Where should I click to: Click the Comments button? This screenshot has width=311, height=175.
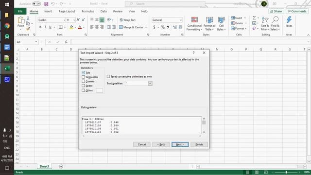click(x=297, y=11)
